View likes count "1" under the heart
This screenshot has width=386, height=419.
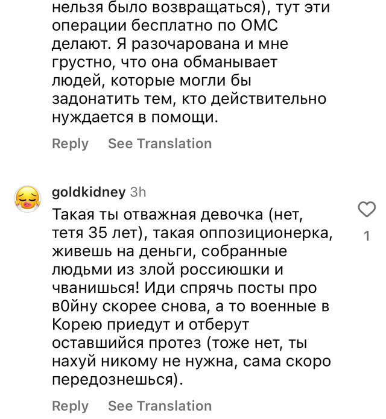pos(367,236)
